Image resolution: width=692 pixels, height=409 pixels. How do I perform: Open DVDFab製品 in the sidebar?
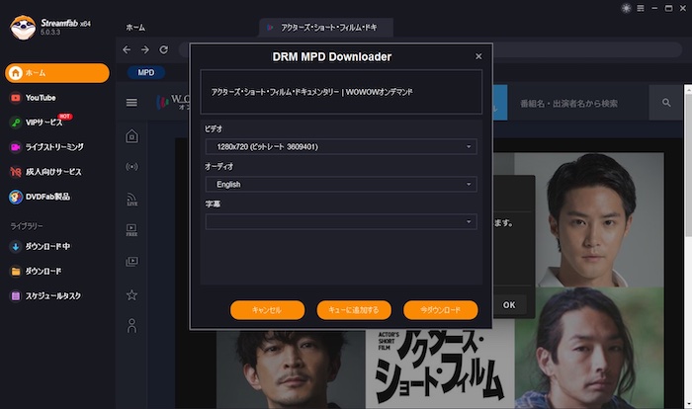[x=47, y=197]
